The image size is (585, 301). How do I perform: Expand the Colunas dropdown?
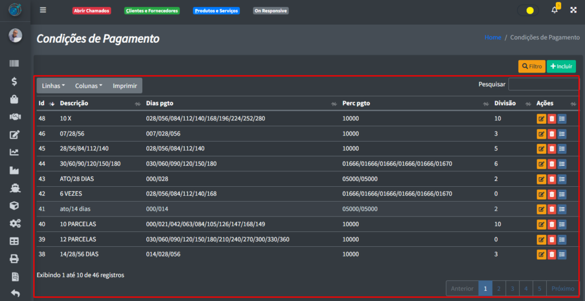tap(89, 86)
